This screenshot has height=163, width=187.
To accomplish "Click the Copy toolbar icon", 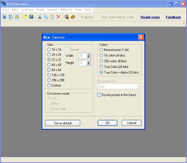I will click(x=46, y=17).
